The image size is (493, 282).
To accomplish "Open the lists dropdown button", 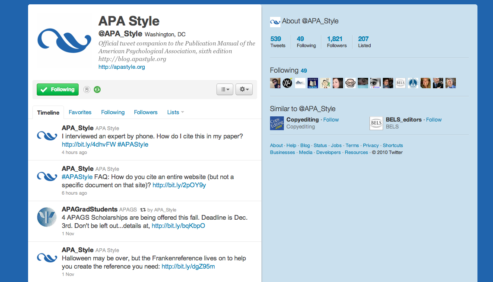I will 225,90.
